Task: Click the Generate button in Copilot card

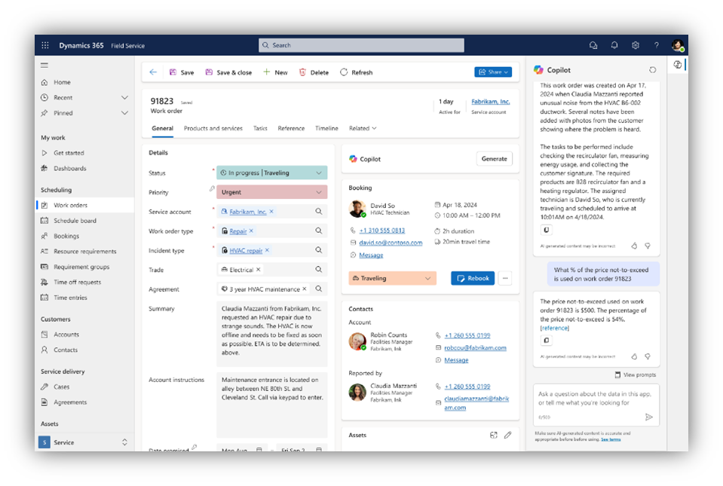Action: (494, 159)
